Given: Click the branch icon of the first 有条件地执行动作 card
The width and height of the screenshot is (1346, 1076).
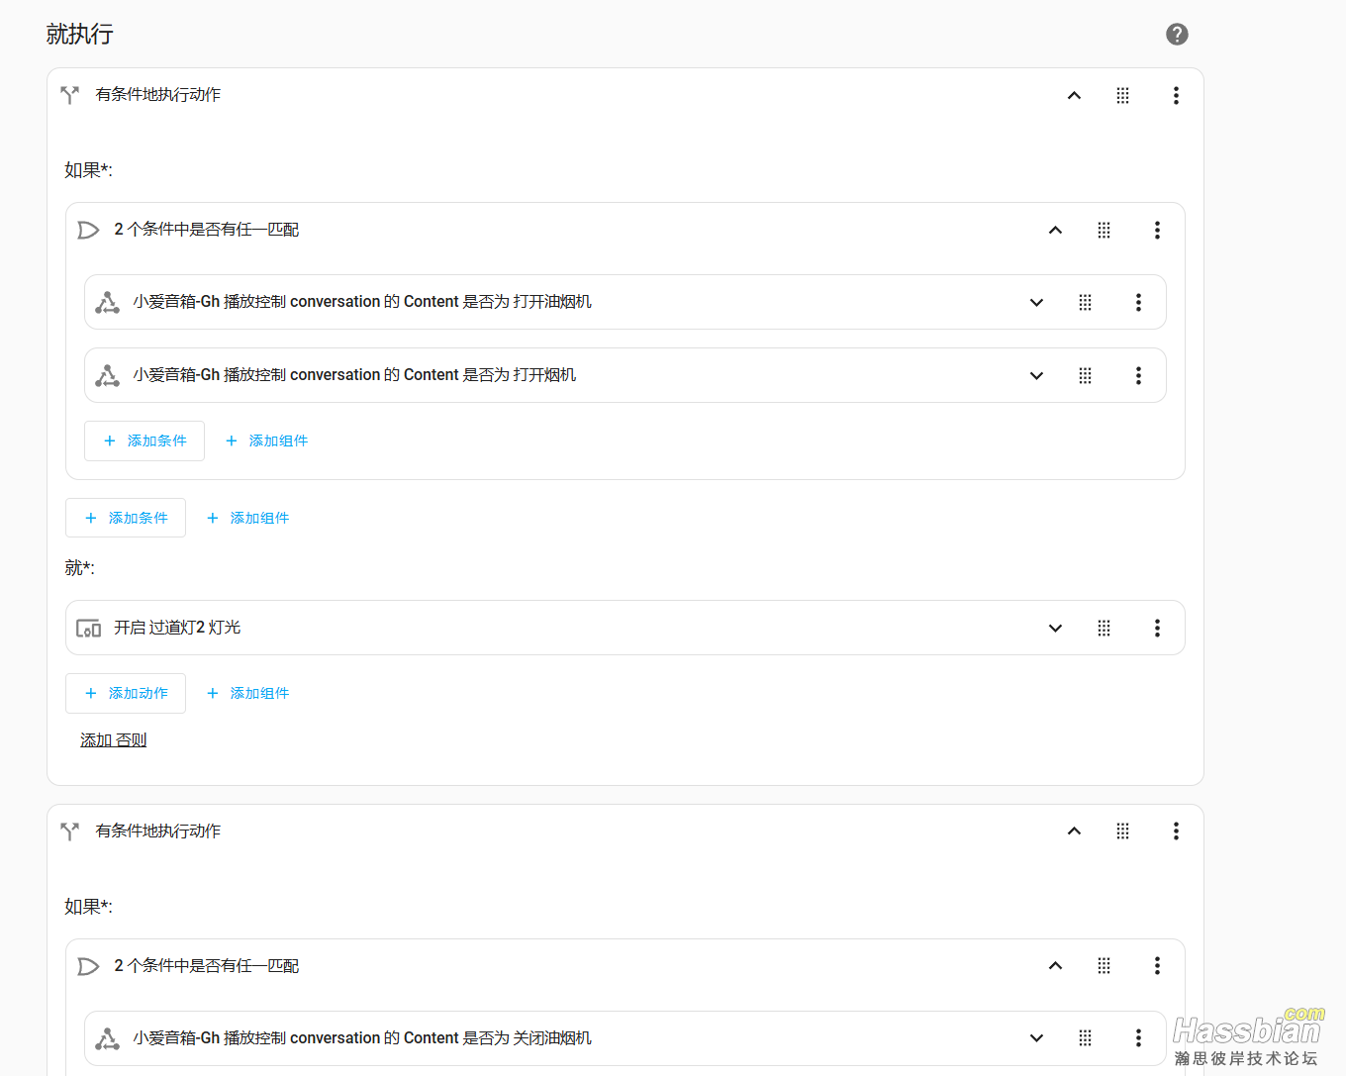Looking at the screenshot, I should point(69,95).
